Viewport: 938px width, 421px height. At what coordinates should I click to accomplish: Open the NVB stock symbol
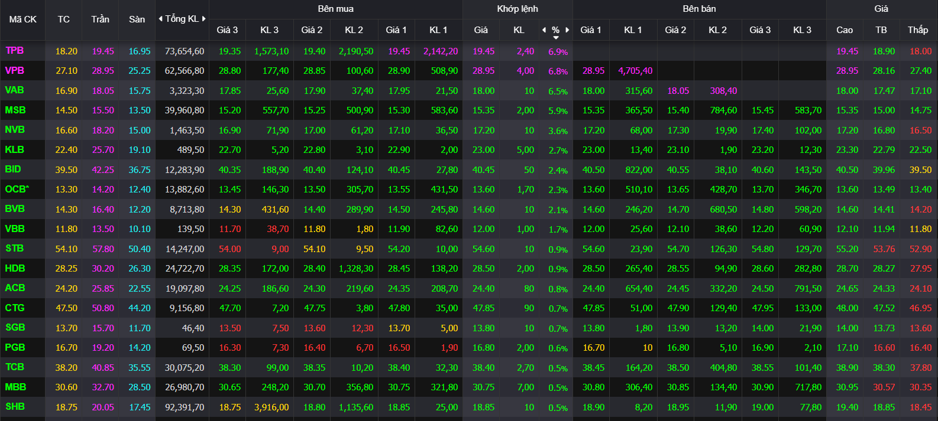(15, 130)
